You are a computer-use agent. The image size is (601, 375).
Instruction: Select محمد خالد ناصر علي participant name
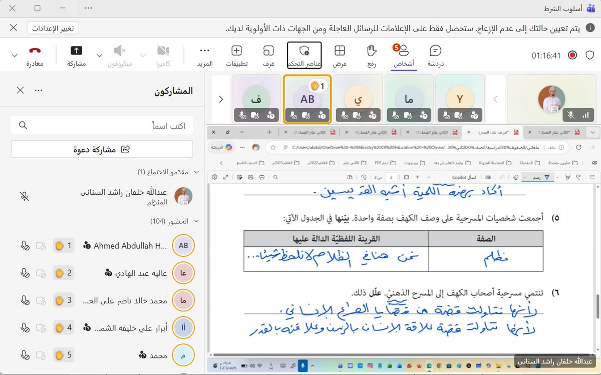coord(124,300)
